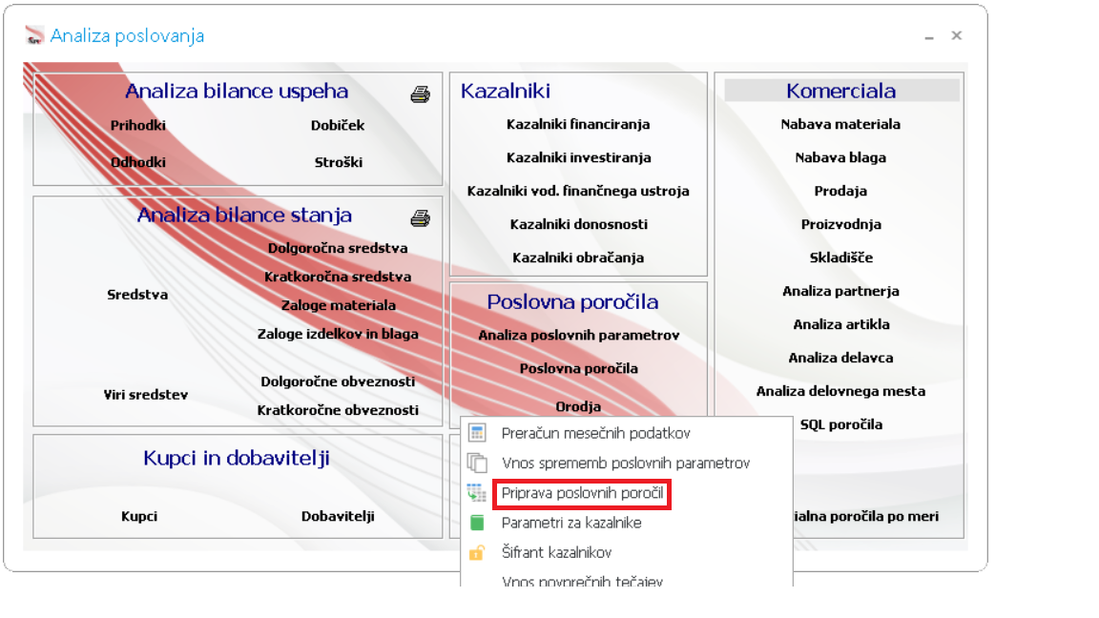Open Viri sredstev balance view
1099x618 pixels.
(x=146, y=395)
